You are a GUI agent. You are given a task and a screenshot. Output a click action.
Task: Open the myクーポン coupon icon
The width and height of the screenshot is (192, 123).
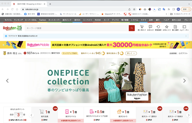coord(184,28)
